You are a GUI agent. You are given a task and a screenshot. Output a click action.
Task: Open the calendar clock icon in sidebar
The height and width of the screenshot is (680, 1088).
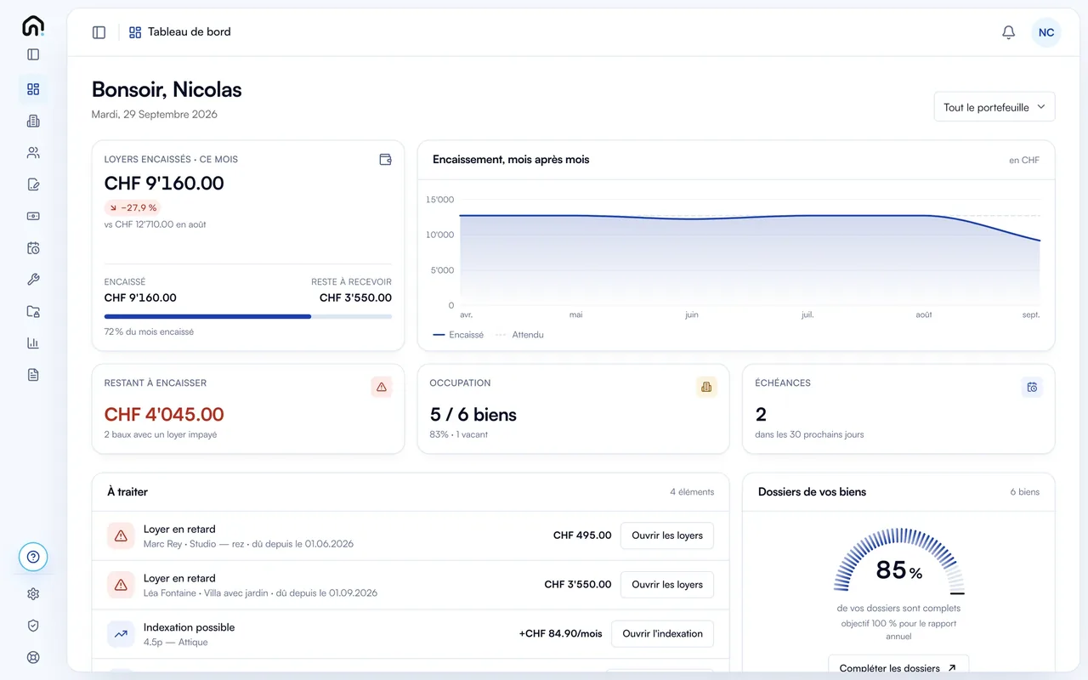click(33, 248)
